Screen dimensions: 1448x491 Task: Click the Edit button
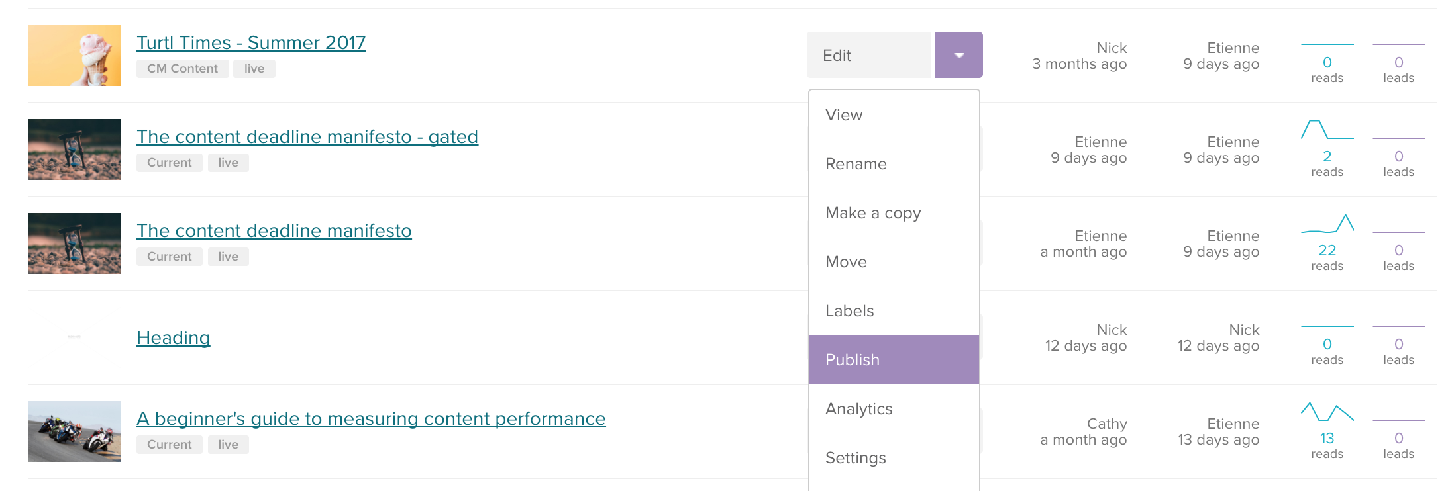[x=868, y=55]
